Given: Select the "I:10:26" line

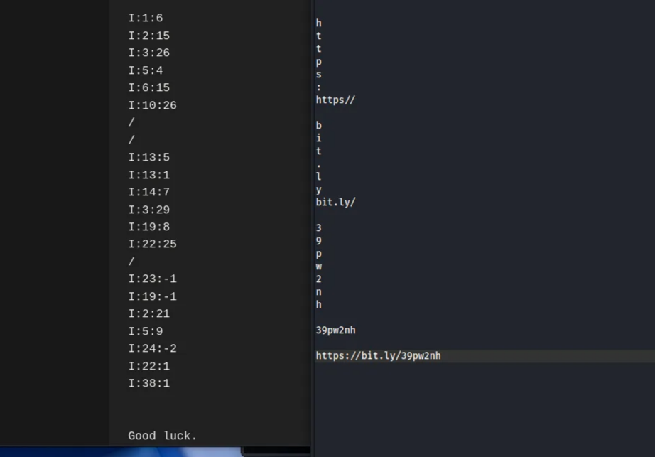Looking at the screenshot, I should click(x=153, y=105).
